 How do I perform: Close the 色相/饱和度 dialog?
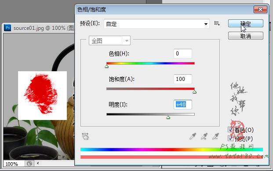[260, 9]
